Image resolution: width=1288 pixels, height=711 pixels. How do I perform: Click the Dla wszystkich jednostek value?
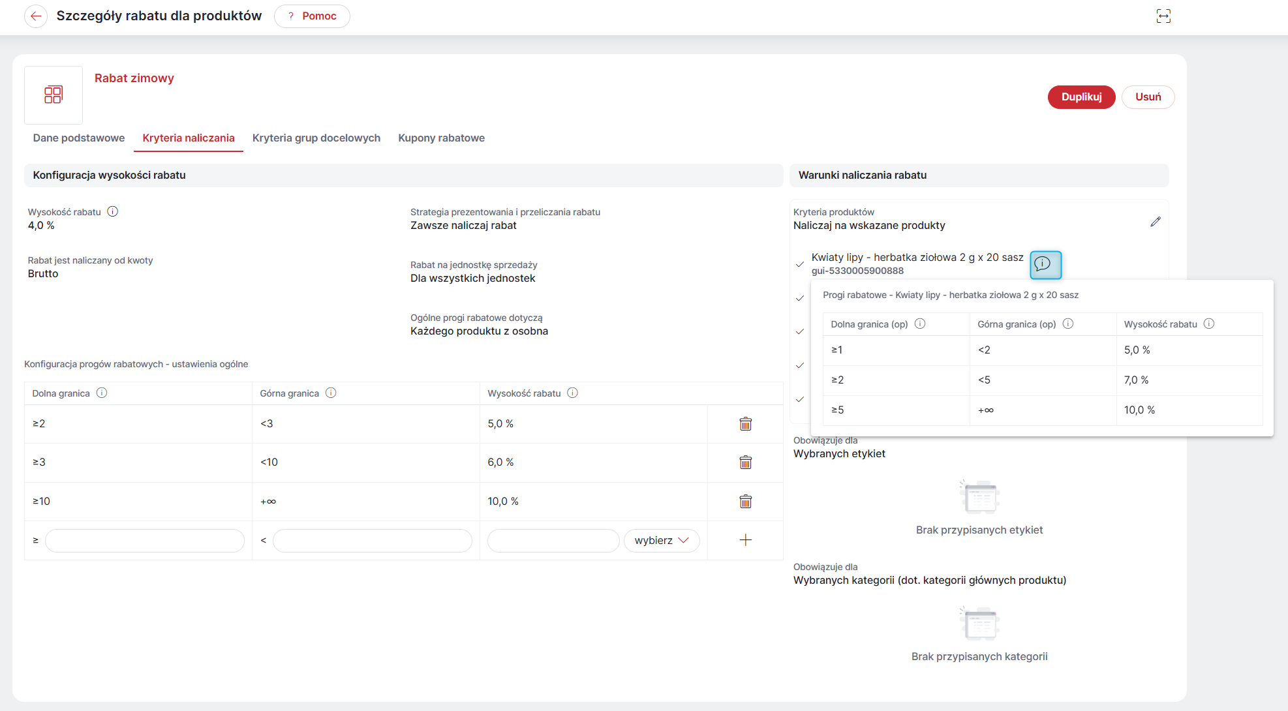(472, 279)
